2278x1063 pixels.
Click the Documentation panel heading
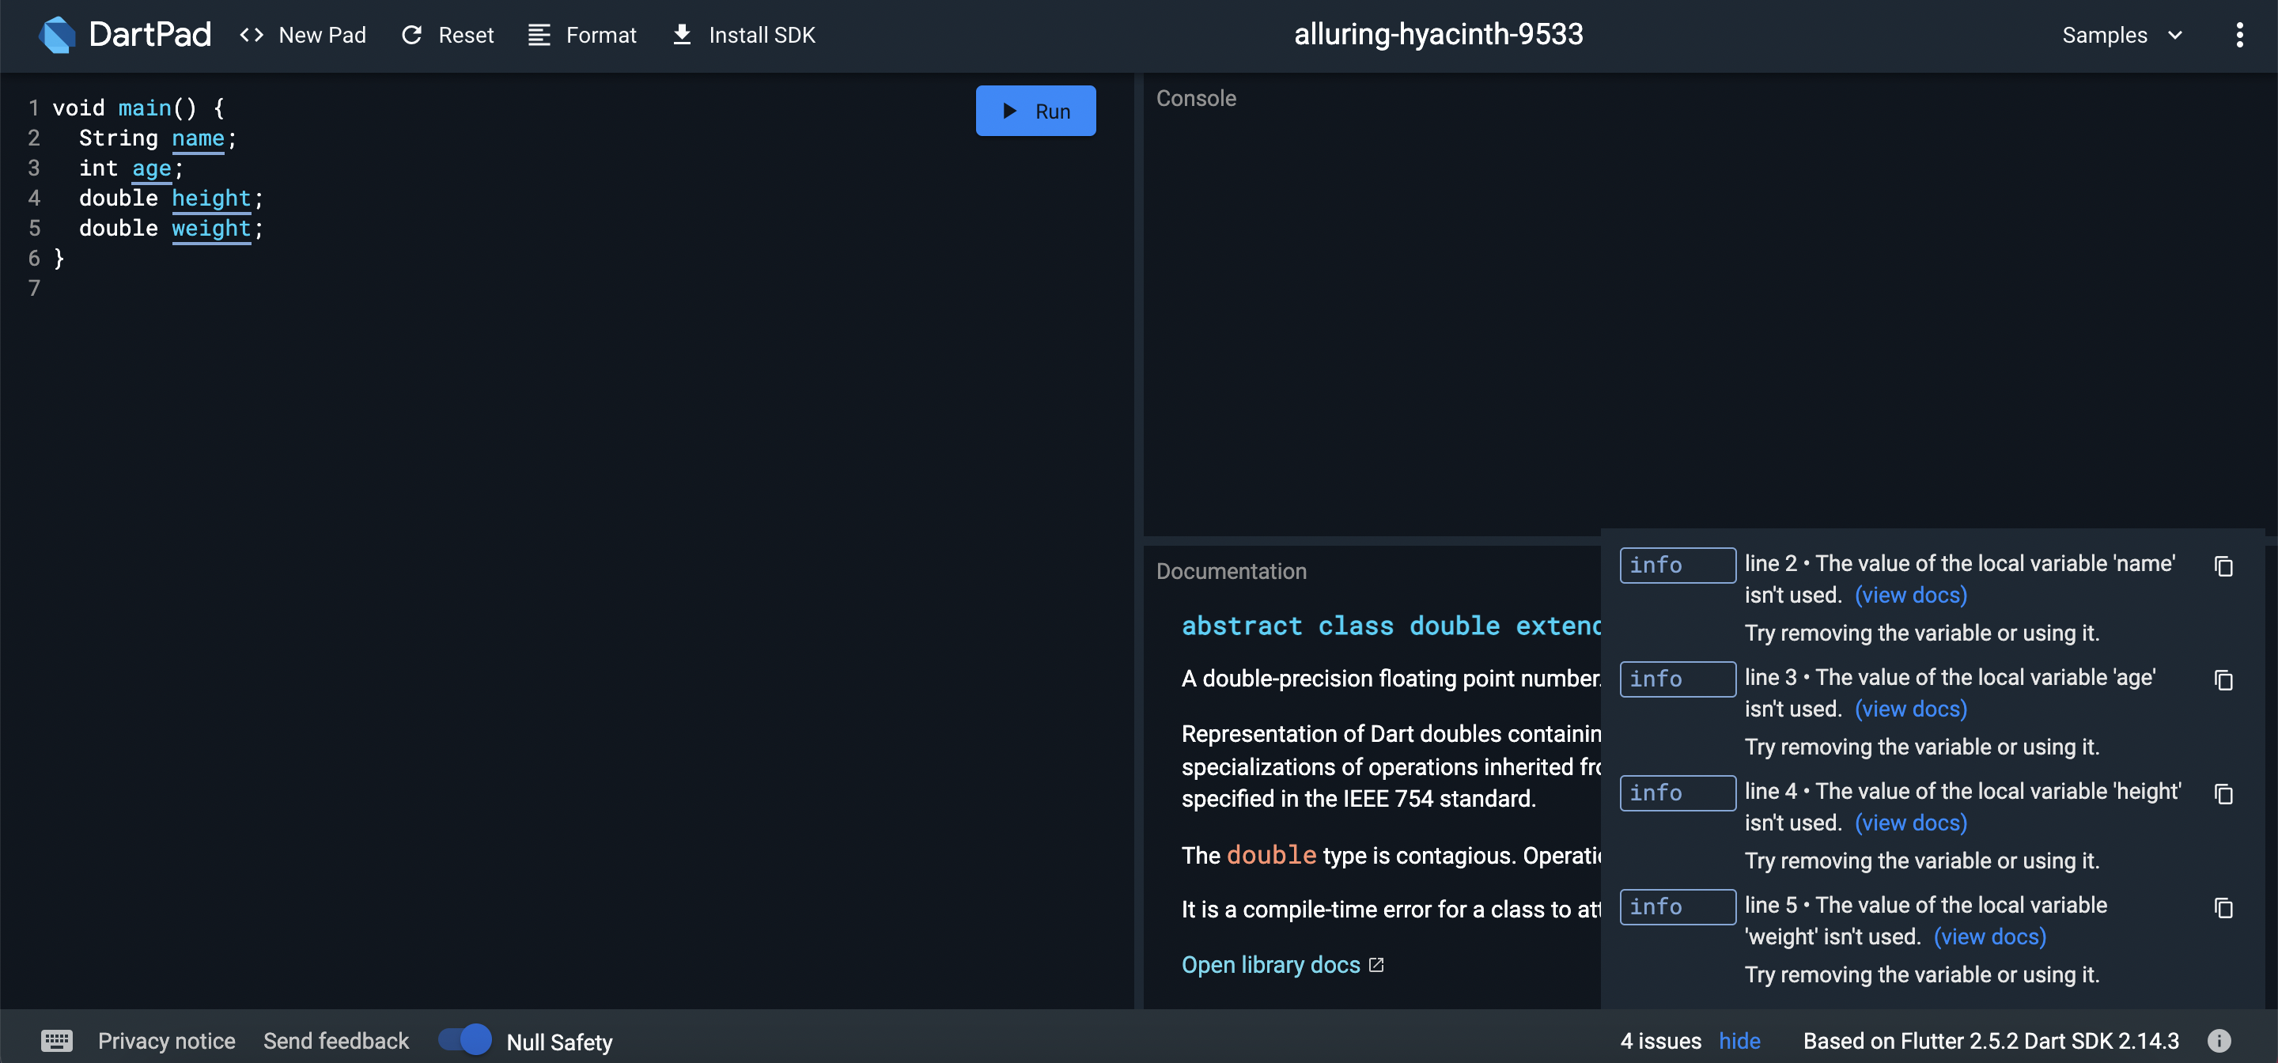point(1231,571)
